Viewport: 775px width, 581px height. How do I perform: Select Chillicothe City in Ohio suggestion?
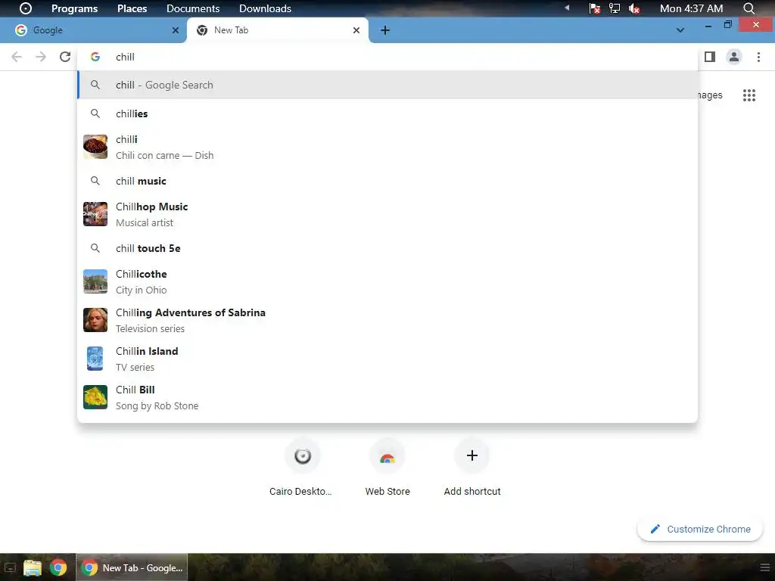pos(387,281)
